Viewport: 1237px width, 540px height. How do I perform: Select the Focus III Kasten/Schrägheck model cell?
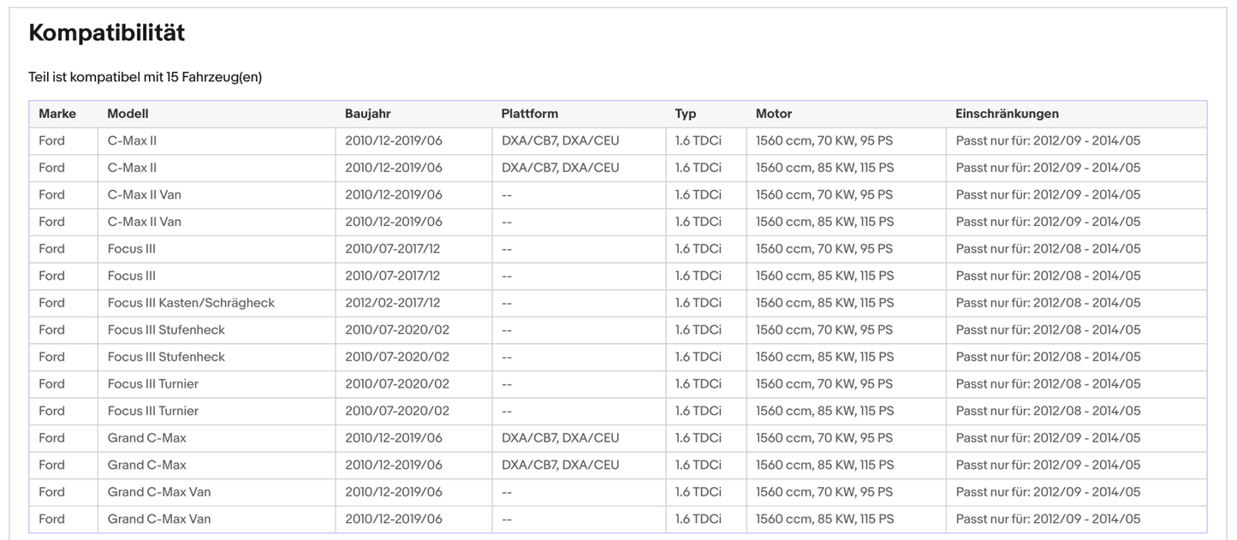click(191, 303)
